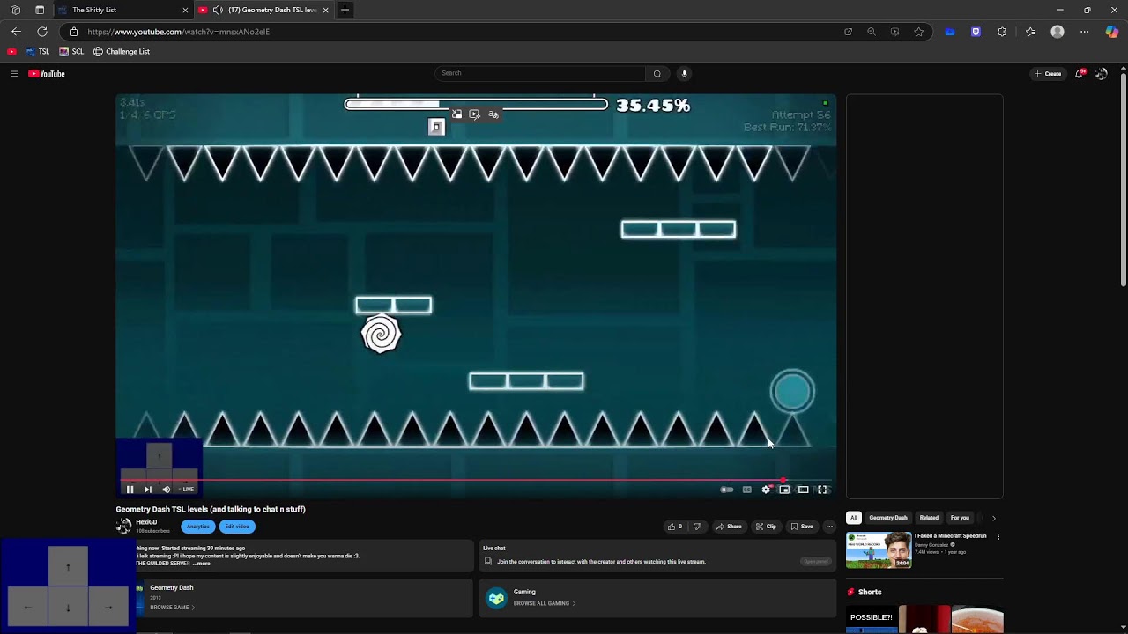Open HexiGD channel name

tap(146, 522)
